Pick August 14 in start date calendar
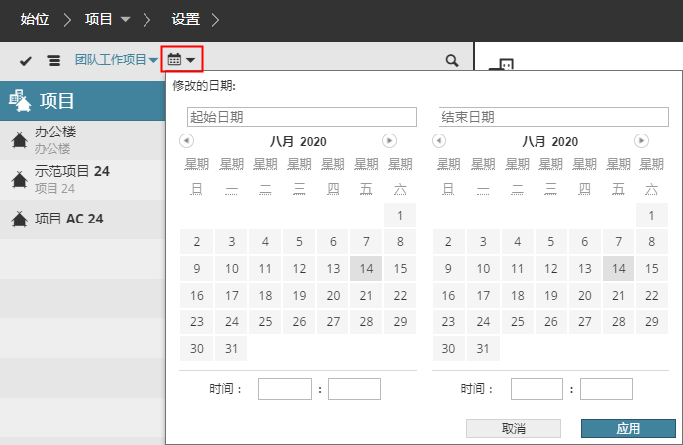683x445 pixels. (x=366, y=268)
